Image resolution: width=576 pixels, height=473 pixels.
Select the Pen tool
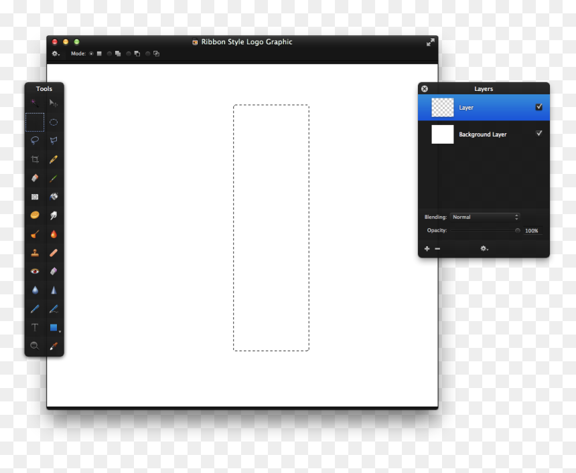(35, 309)
